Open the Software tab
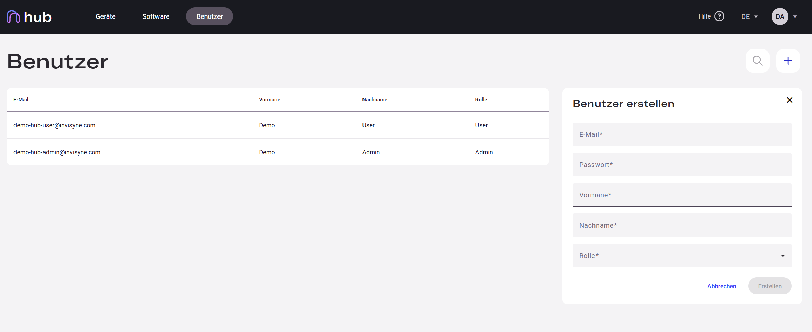 156,16
